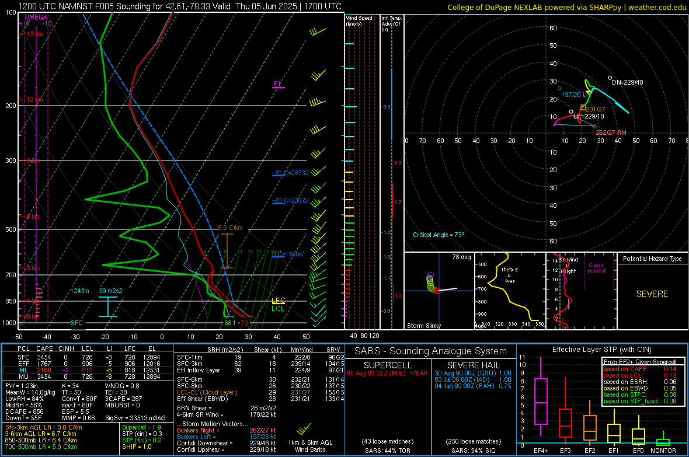The image size is (689, 457).
Task: Click the 'Classic Supercell' label
Action: click(x=597, y=268)
